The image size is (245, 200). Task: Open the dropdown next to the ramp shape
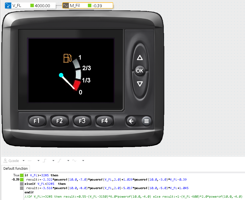coord(68,161)
